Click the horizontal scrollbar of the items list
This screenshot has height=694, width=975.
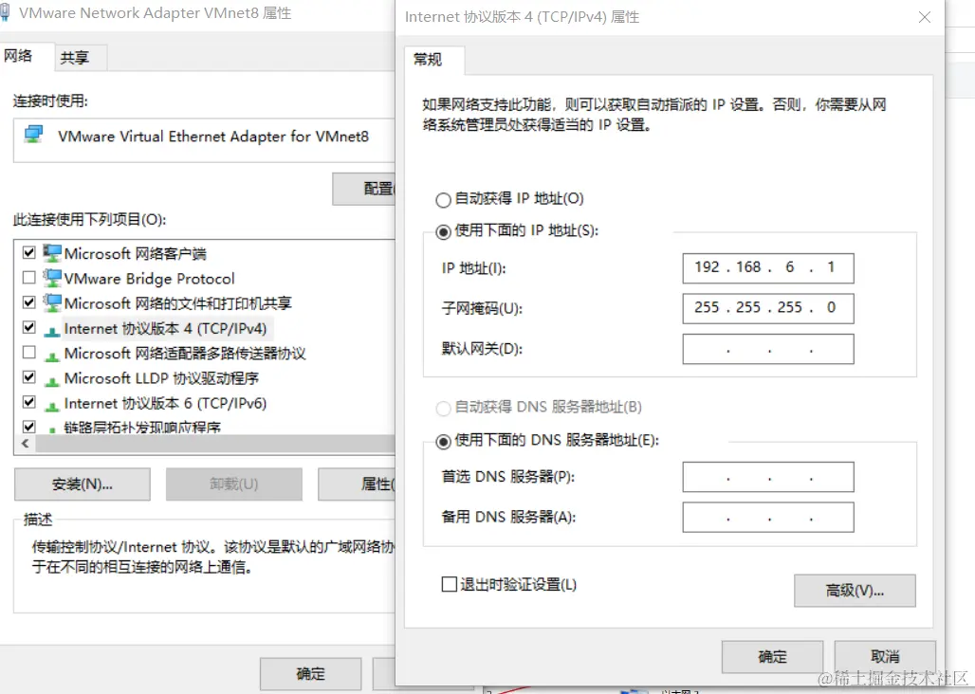[x=215, y=444]
